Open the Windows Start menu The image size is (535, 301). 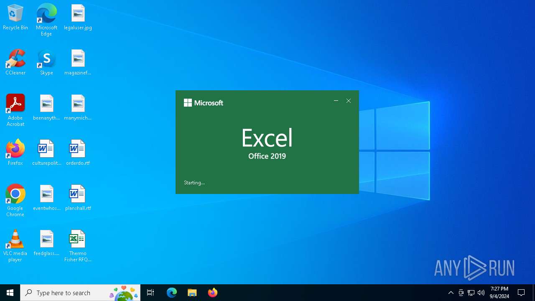tap(10, 293)
